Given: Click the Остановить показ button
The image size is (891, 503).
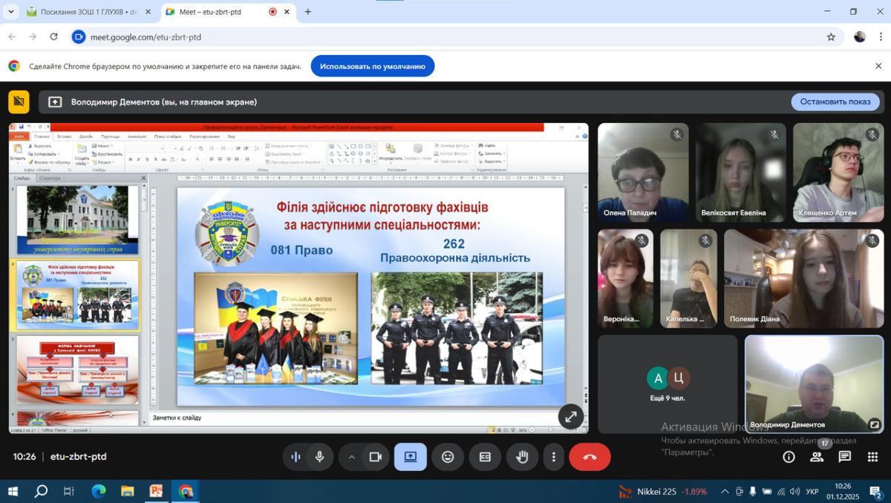Looking at the screenshot, I should 835,102.
